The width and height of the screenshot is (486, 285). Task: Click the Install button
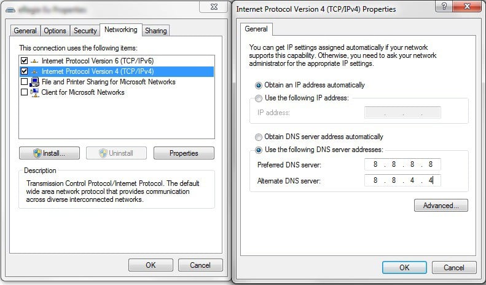[50, 153]
